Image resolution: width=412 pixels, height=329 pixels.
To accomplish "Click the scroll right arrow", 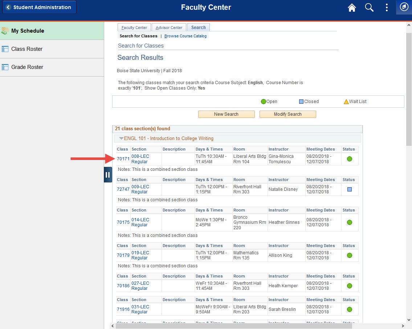I will click(403, 326).
